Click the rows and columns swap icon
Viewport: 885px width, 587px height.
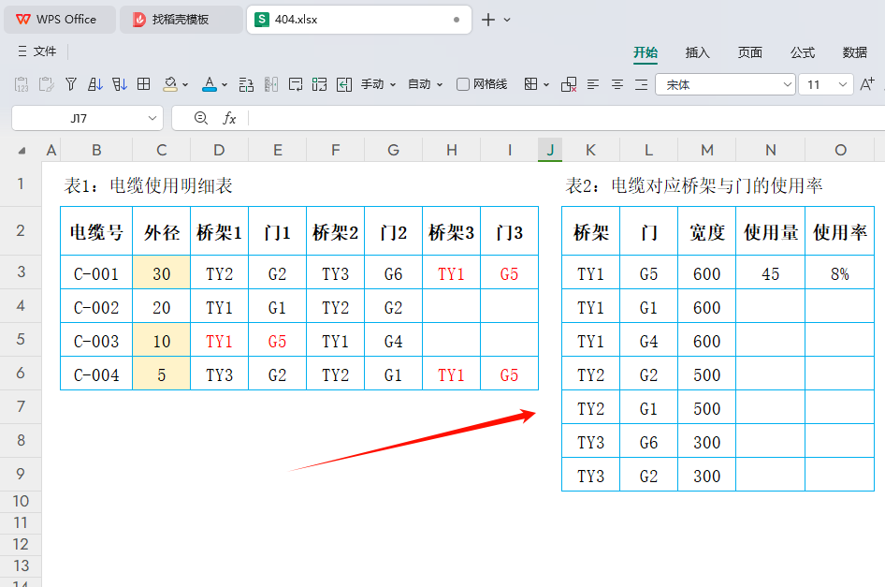246,85
